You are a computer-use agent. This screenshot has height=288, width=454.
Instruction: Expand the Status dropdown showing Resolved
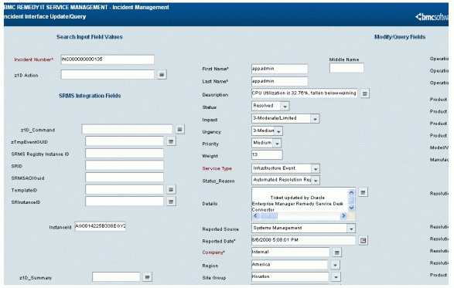pos(285,107)
